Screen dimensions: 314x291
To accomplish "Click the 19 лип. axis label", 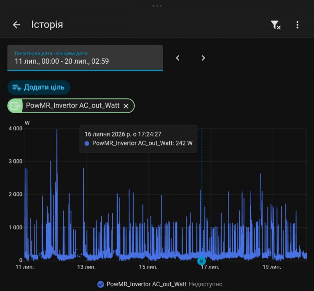I will [x=272, y=267].
